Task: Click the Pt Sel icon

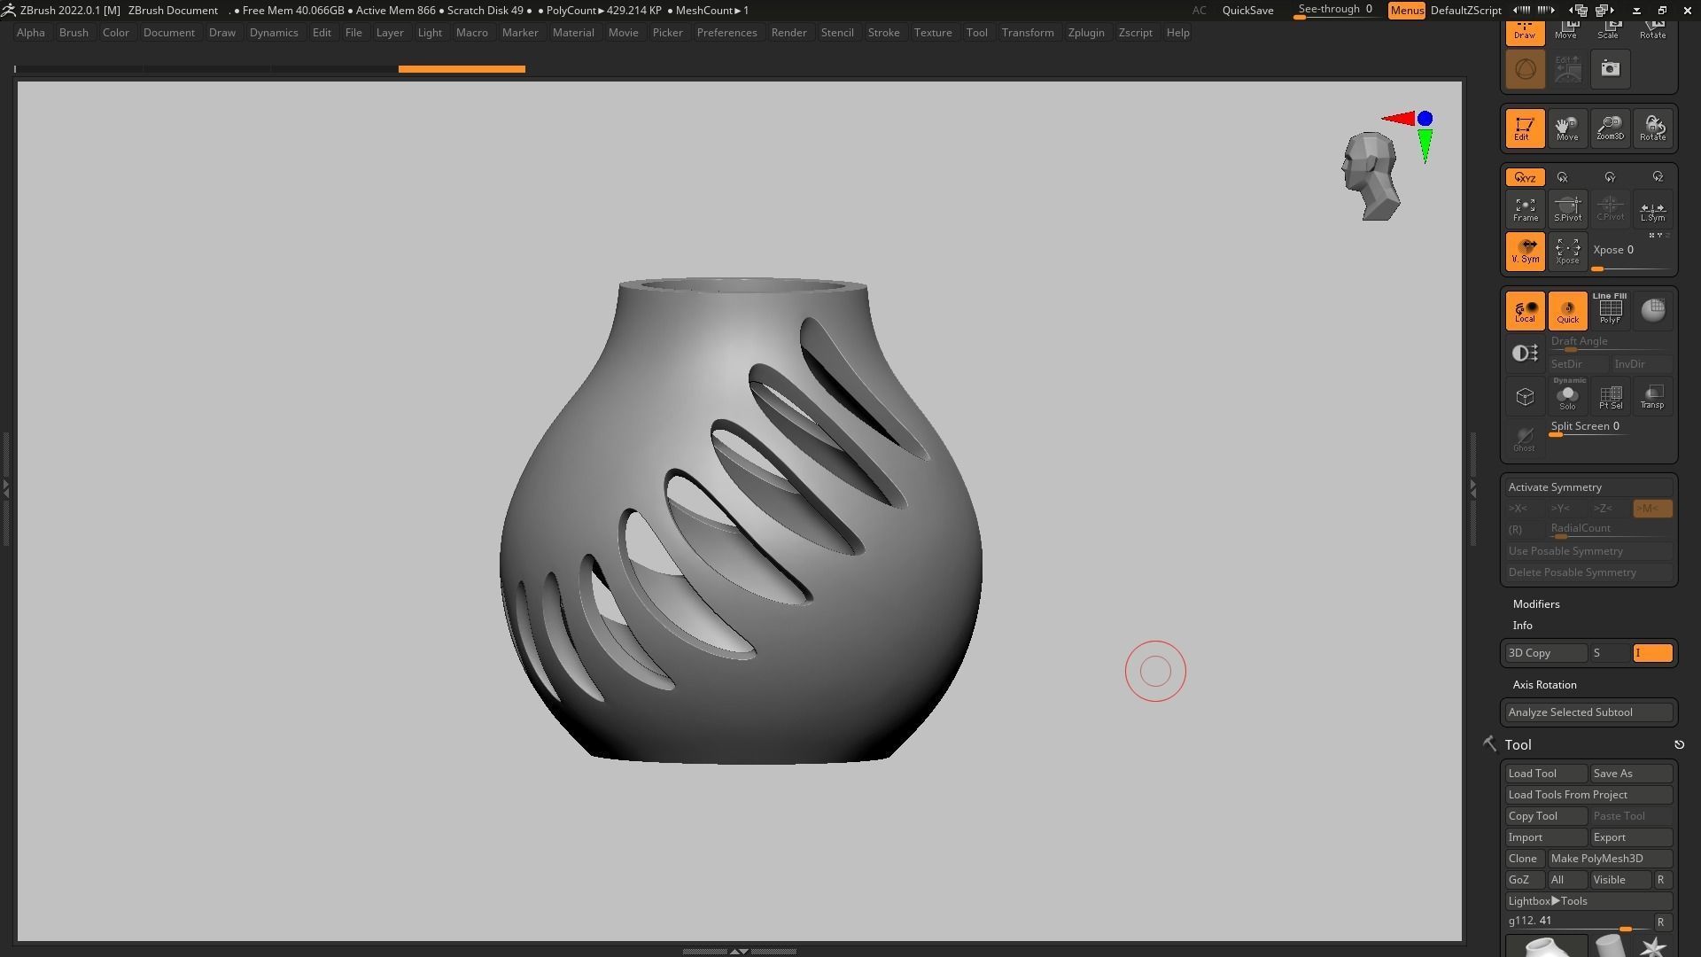Action: (x=1610, y=396)
